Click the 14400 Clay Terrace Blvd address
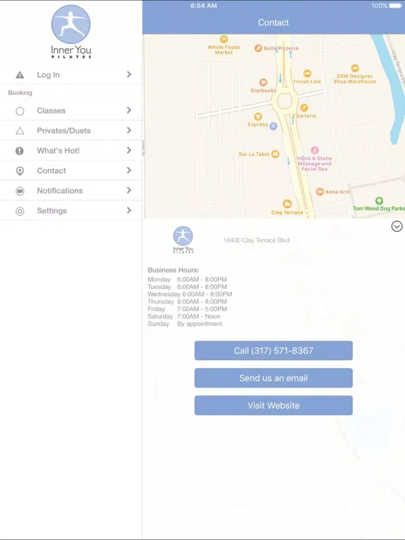 pyautogui.click(x=256, y=240)
